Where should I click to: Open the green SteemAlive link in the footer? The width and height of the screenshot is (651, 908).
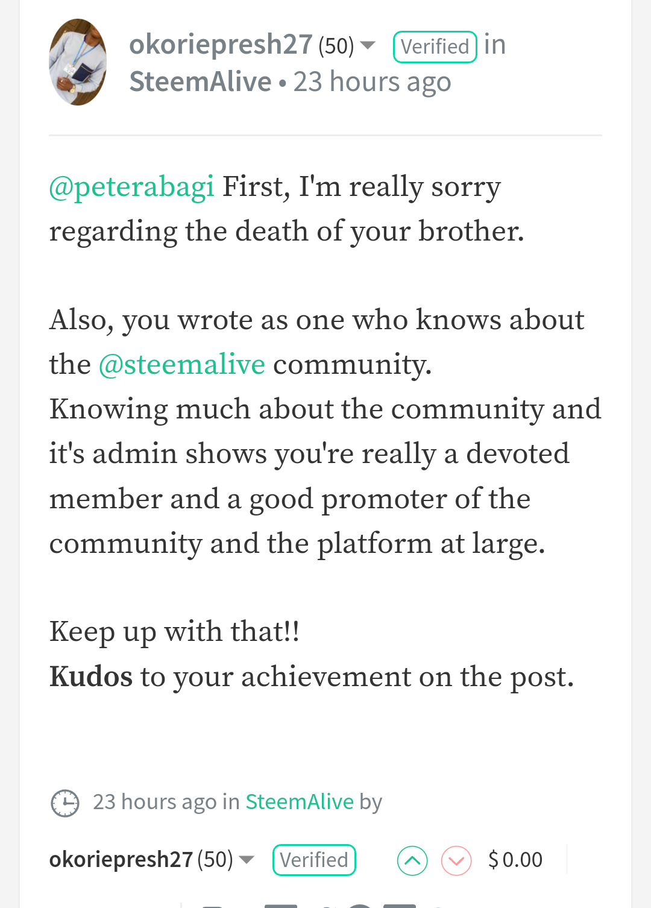pyautogui.click(x=299, y=802)
